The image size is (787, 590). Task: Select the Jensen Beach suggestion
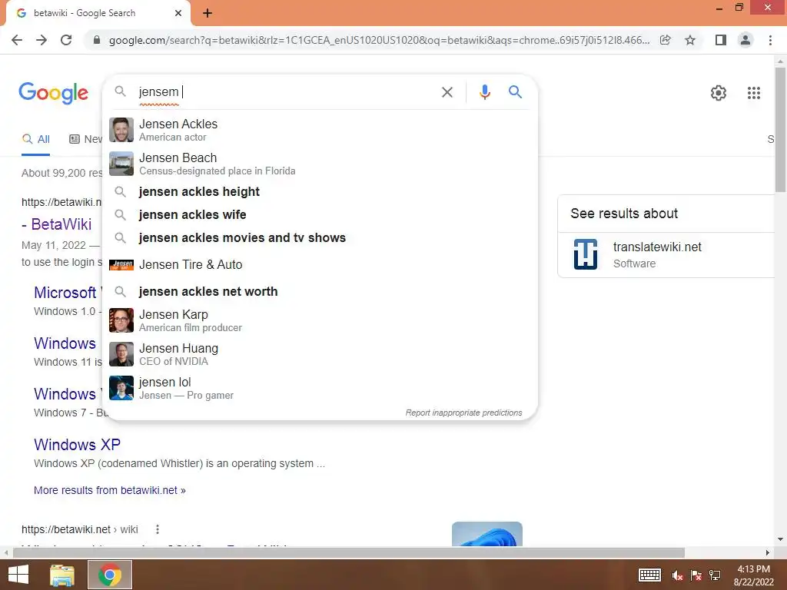(320, 164)
